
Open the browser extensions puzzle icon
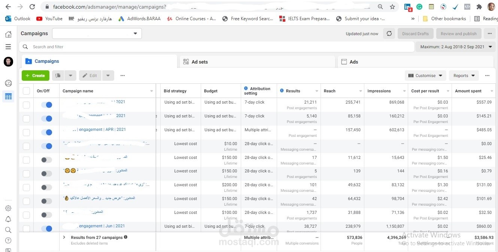(x=479, y=7)
